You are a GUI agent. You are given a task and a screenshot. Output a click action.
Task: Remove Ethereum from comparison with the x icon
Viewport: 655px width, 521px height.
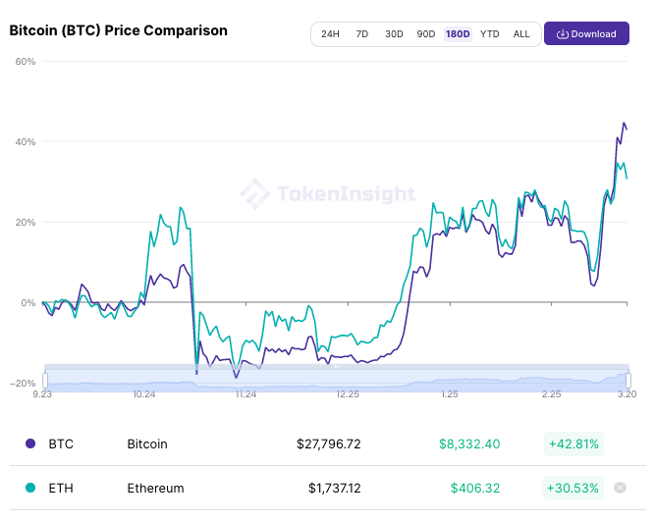[x=620, y=488]
